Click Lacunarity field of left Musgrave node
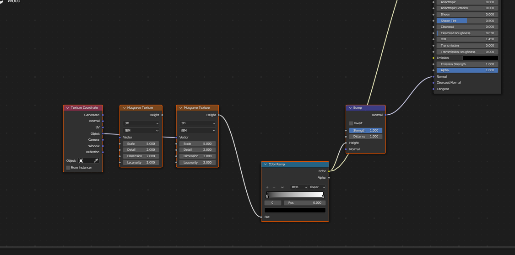Screen dimensions: 515x255 point(141,163)
